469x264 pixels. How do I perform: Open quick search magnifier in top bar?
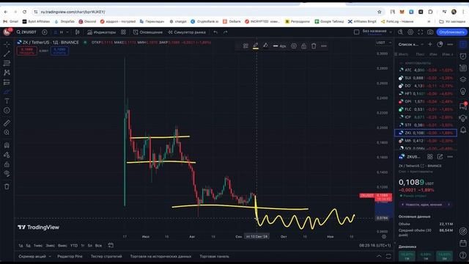tap(401, 32)
